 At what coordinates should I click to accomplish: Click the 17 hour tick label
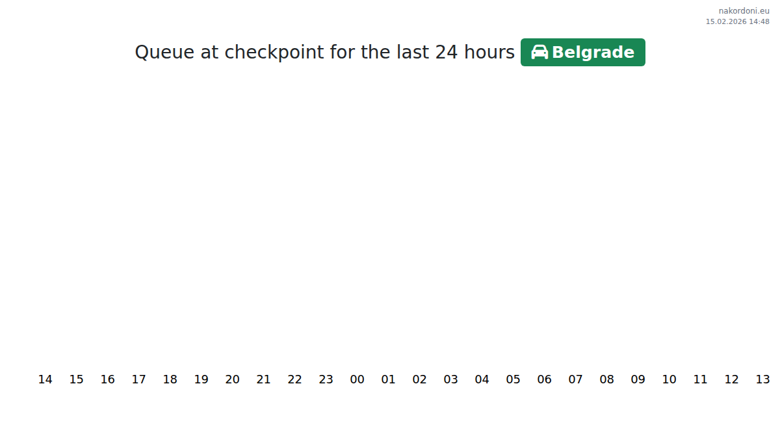click(138, 379)
